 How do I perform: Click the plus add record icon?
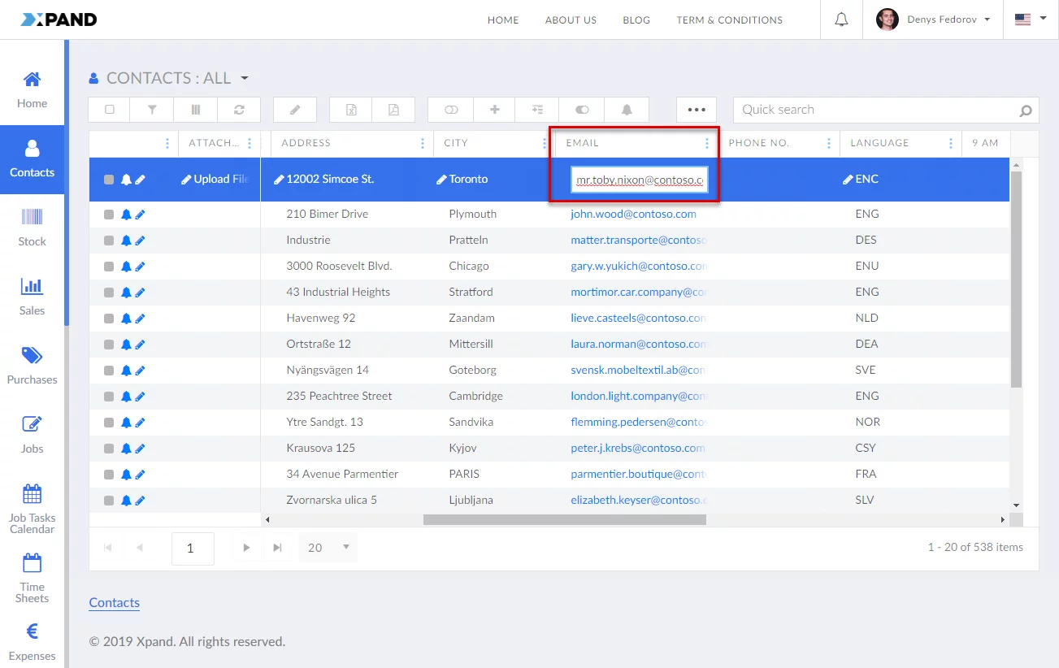pos(494,110)
